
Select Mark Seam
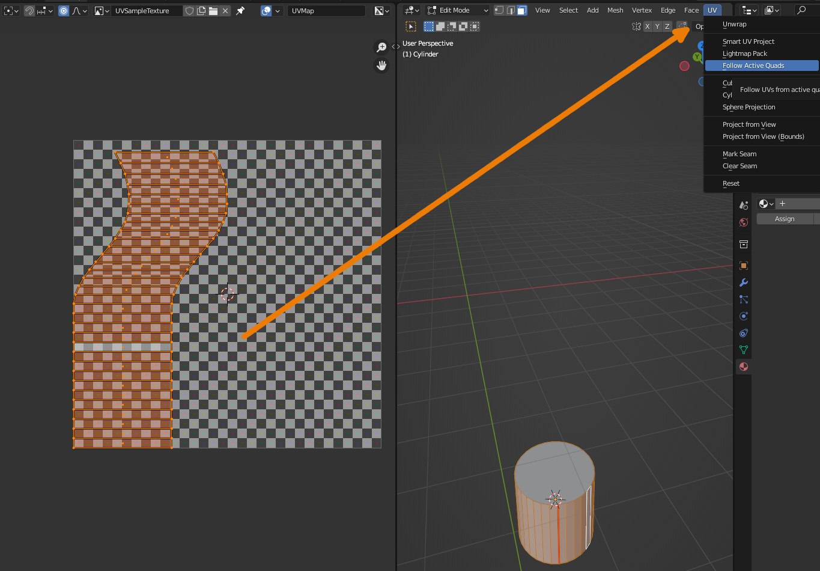click(x=762, y=154)
